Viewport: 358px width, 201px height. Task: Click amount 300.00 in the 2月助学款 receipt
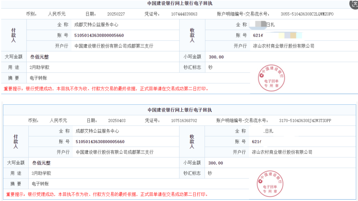(x=216, y=57)
